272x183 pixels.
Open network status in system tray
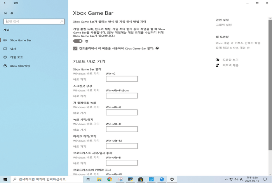231,180
